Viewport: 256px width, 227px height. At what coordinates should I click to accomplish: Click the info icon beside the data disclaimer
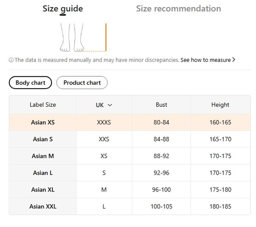click(x=11, y=60)
